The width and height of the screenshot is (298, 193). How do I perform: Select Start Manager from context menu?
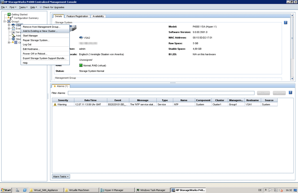(45, 36)
